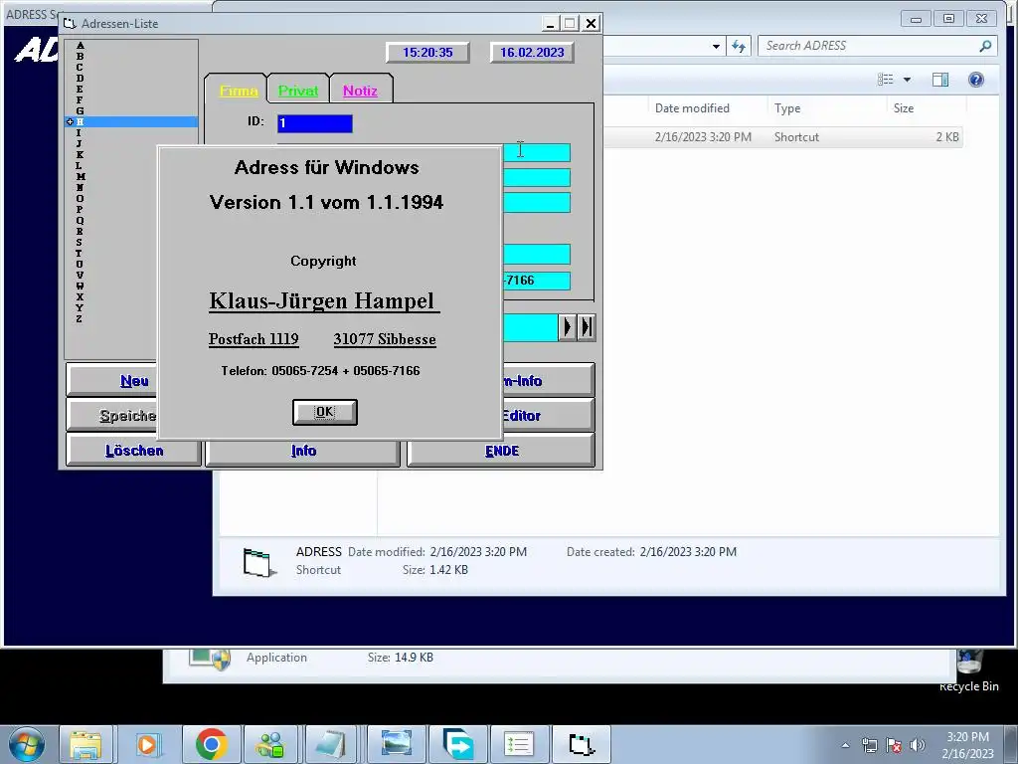Open the blue arrow transfer icon in taskbar
This screenshot has width=1018, height=764.
[457, 744]
